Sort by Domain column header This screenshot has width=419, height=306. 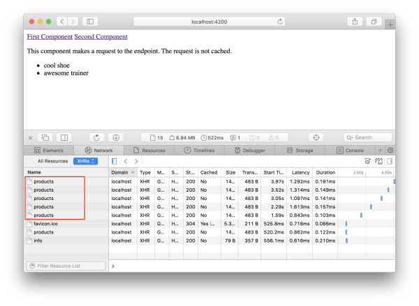tap(123, 173)
